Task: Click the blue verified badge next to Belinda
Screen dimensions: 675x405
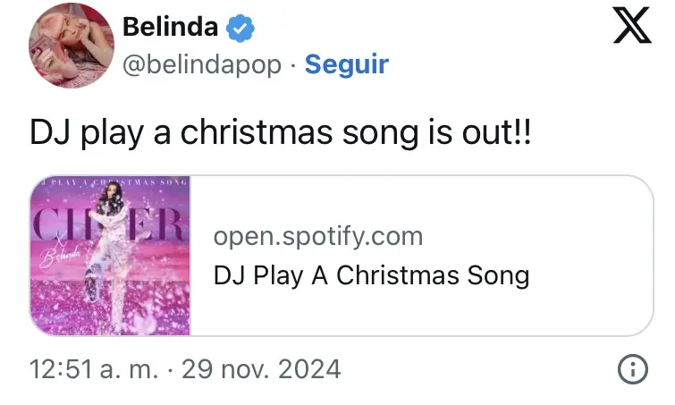Action: (240, 28)
